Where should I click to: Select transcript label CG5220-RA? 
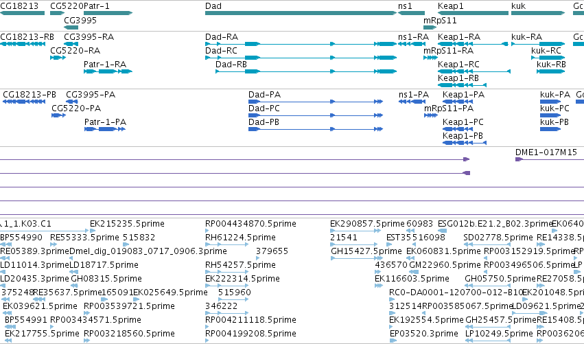point(75,50)
